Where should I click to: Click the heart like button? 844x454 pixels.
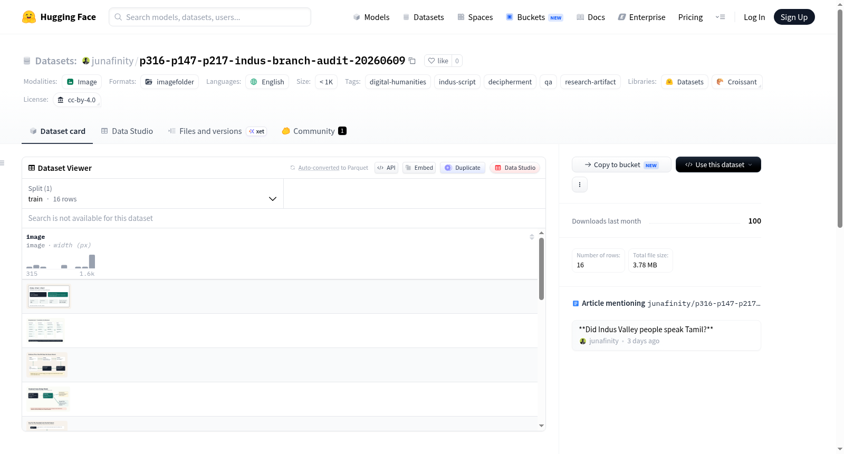click(438, 61)
